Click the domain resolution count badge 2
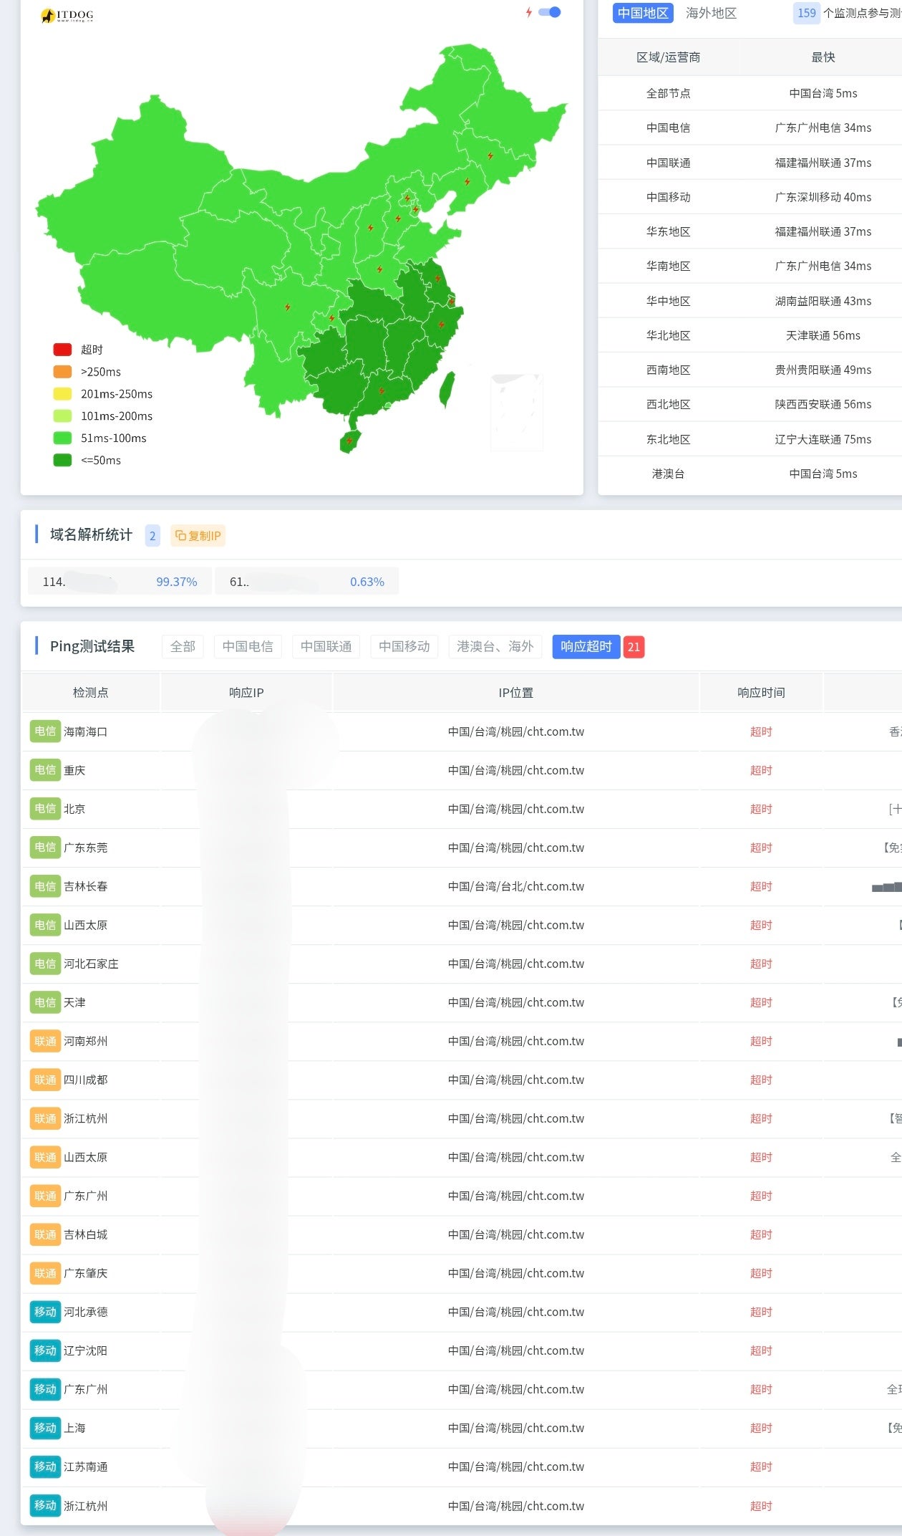 [x=152, y=535]
